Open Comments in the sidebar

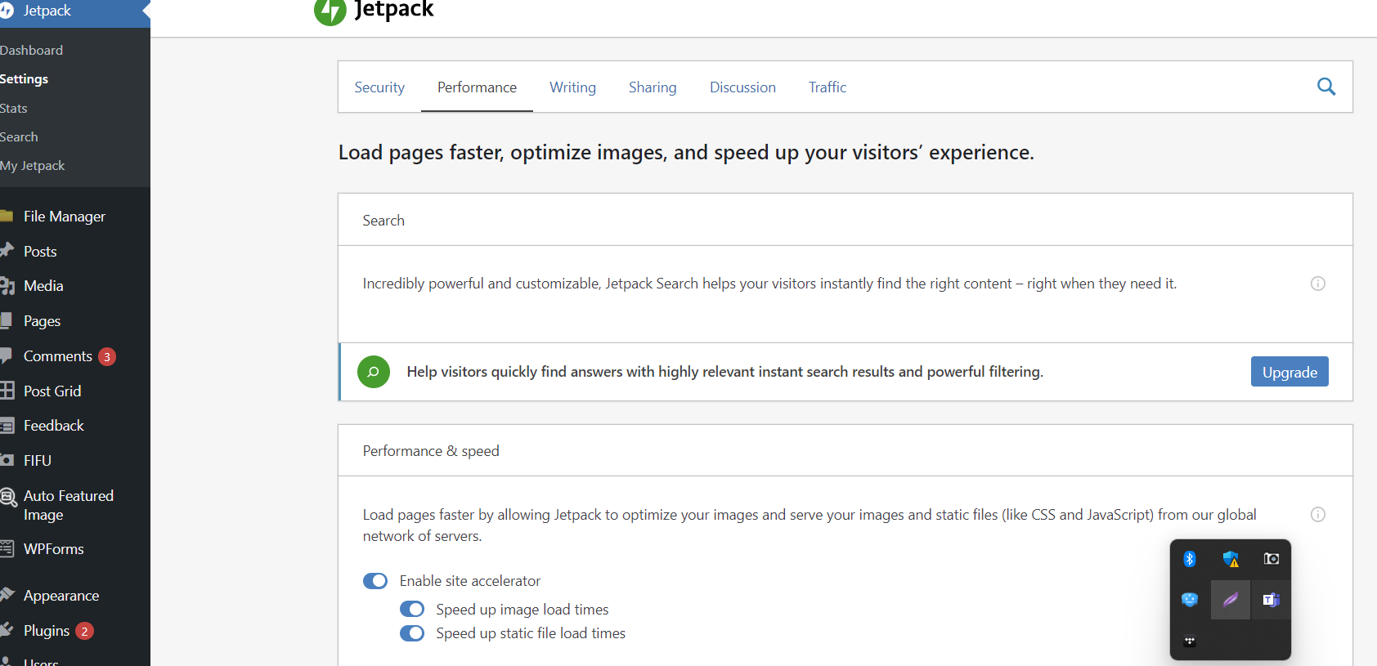58,356
